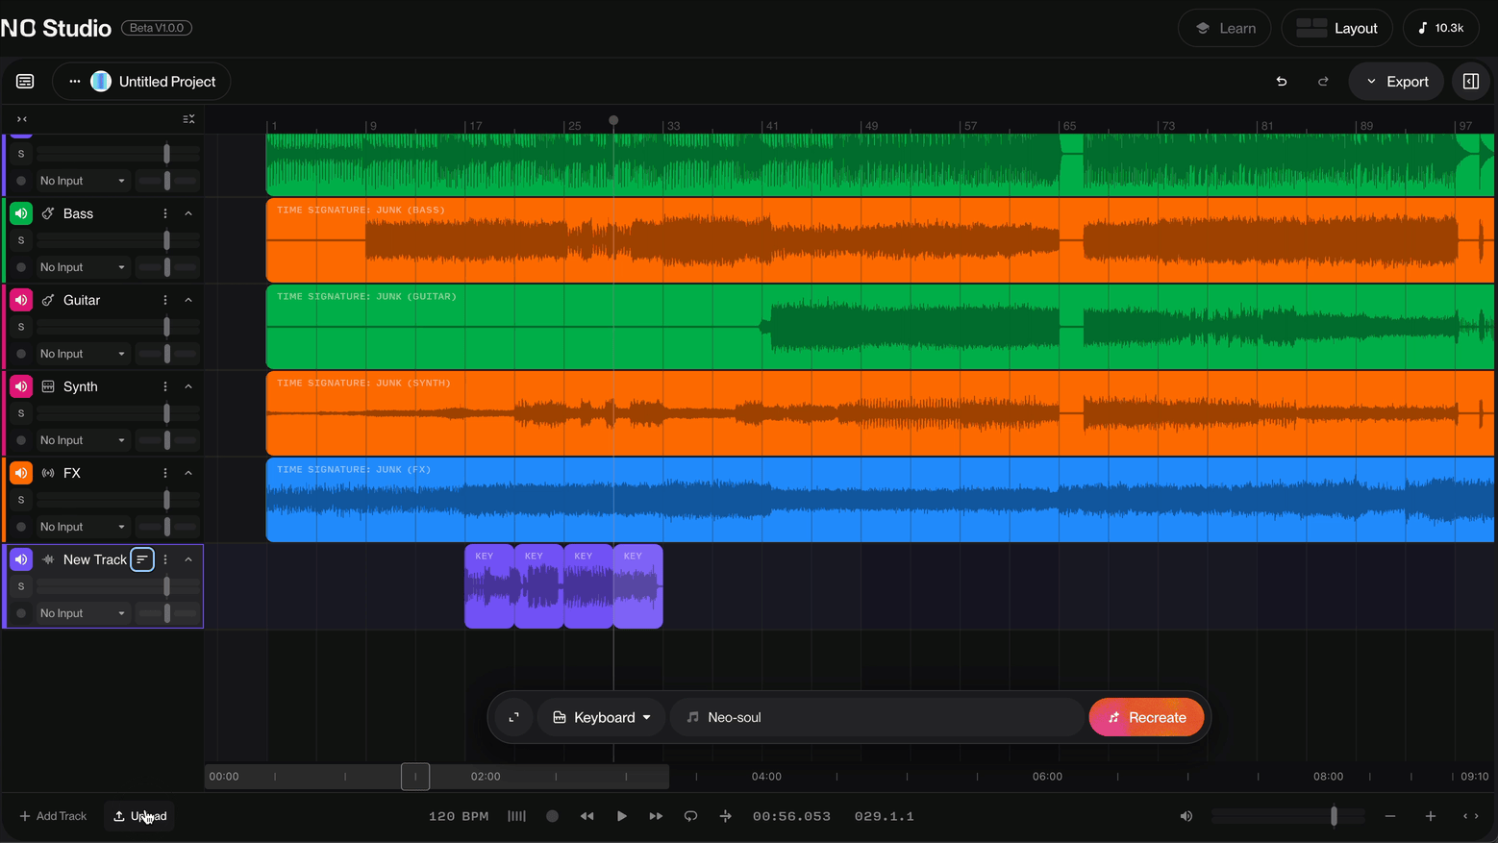Collapse the Guitar track chevron
Screen dimensions: 1498x843
(x=188, y=300)
